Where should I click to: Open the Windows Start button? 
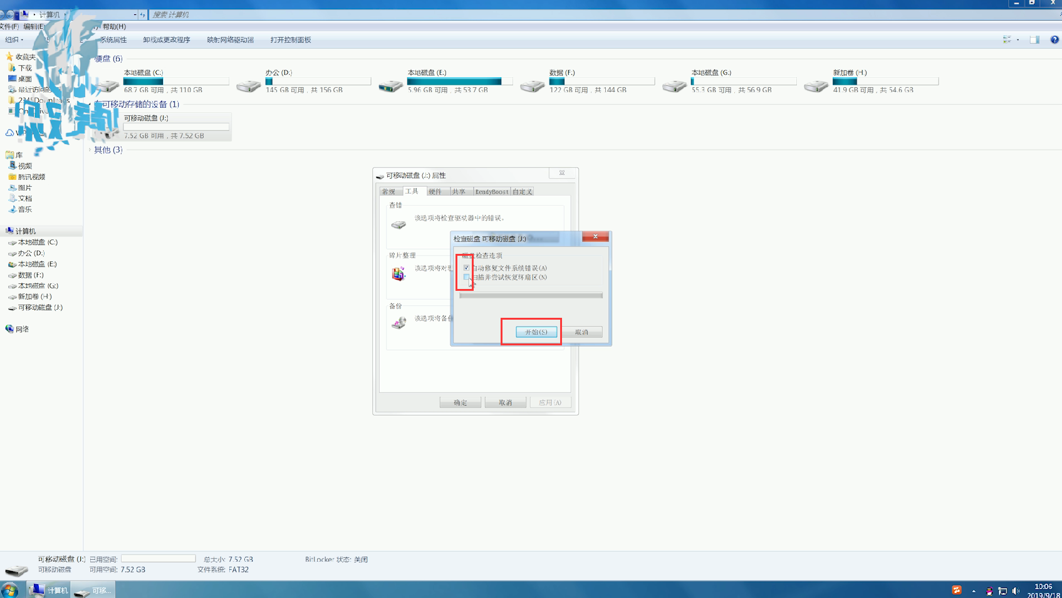9,590
